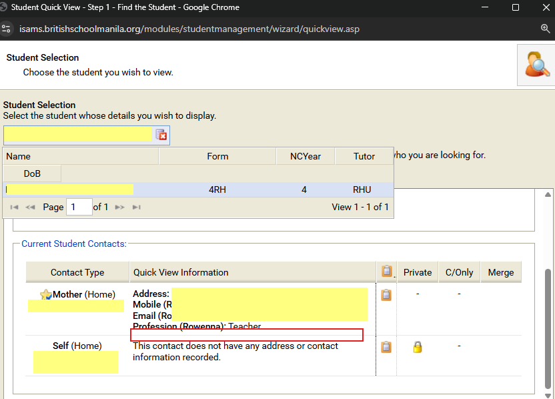Click the clipboard icon in Self row
This screenshot has width=555, height=399.
point(386,347)
